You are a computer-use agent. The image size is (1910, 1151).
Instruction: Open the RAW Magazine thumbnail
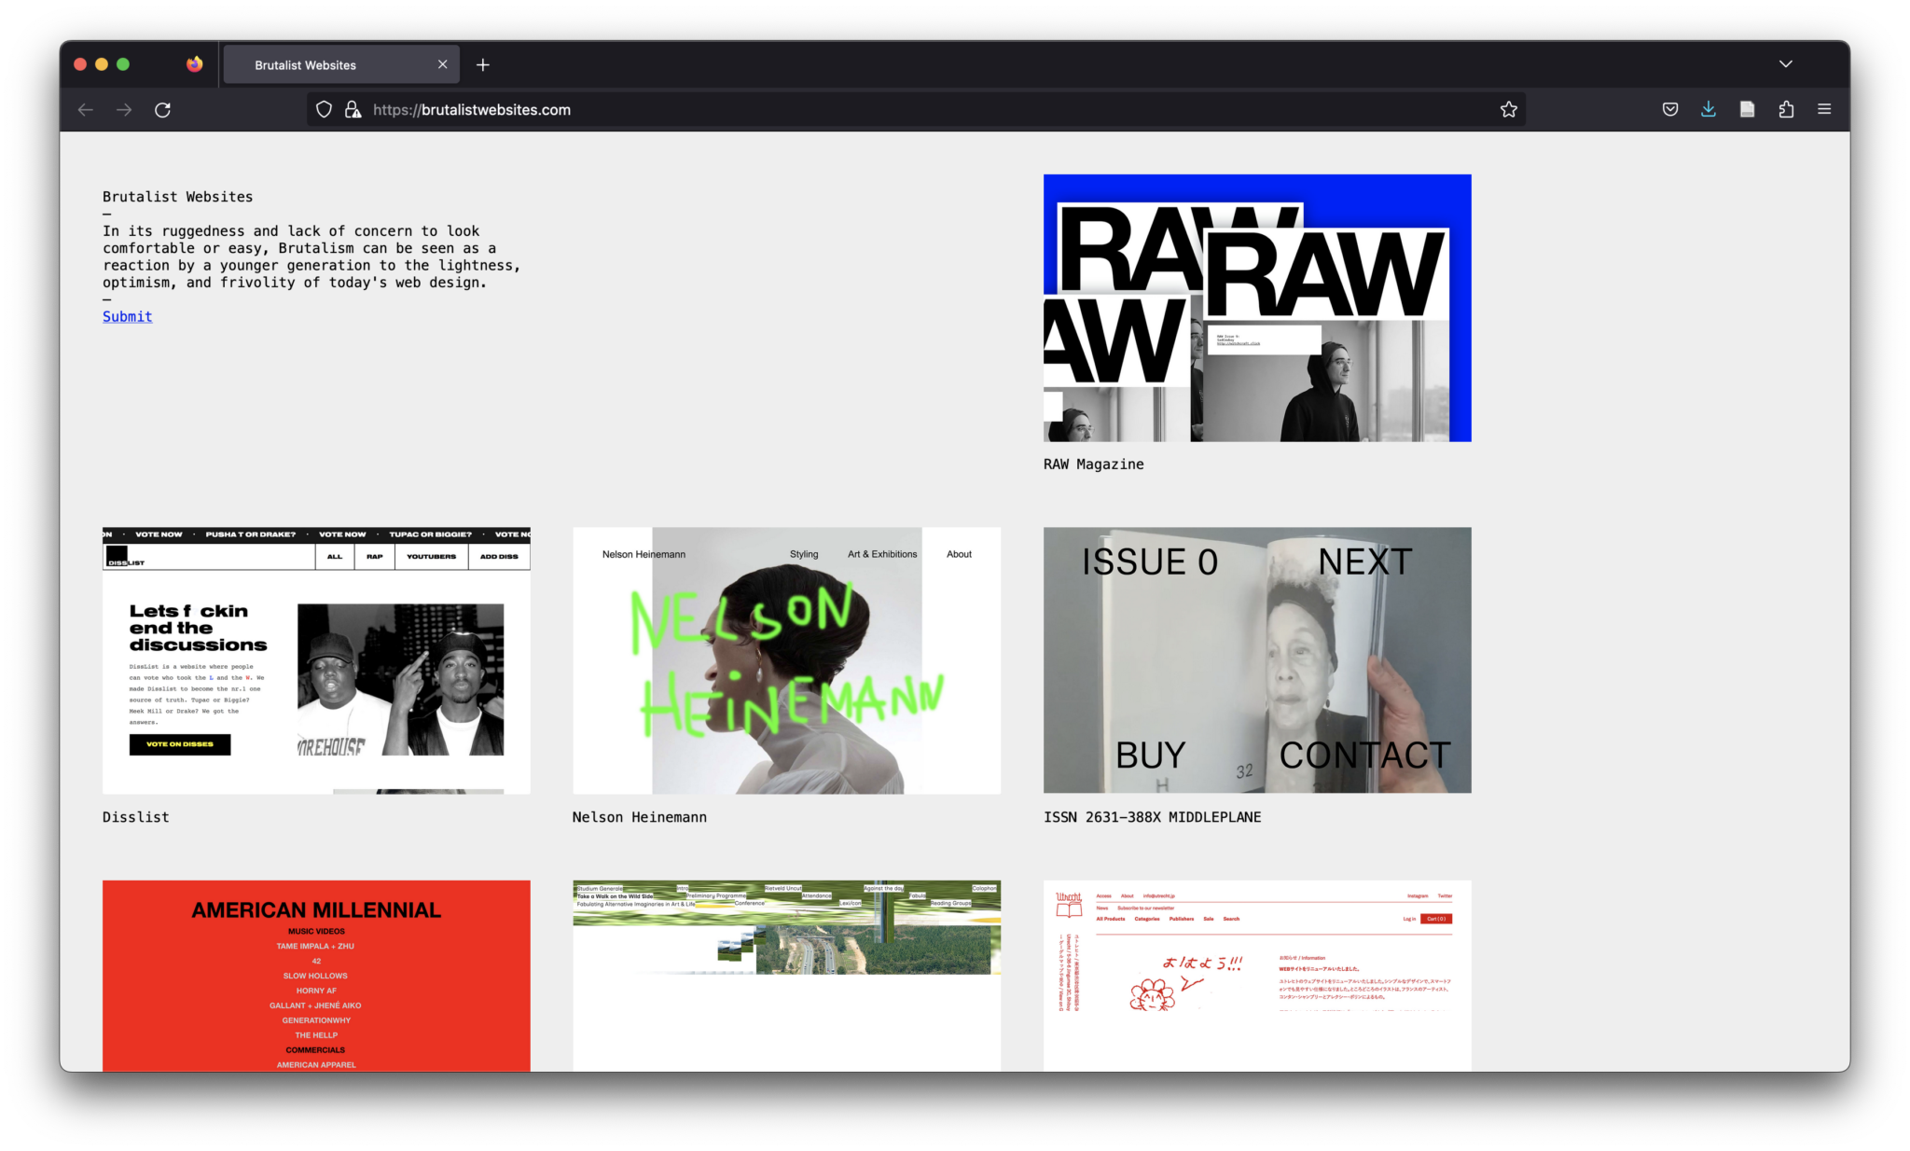[x=1257, y=308]
